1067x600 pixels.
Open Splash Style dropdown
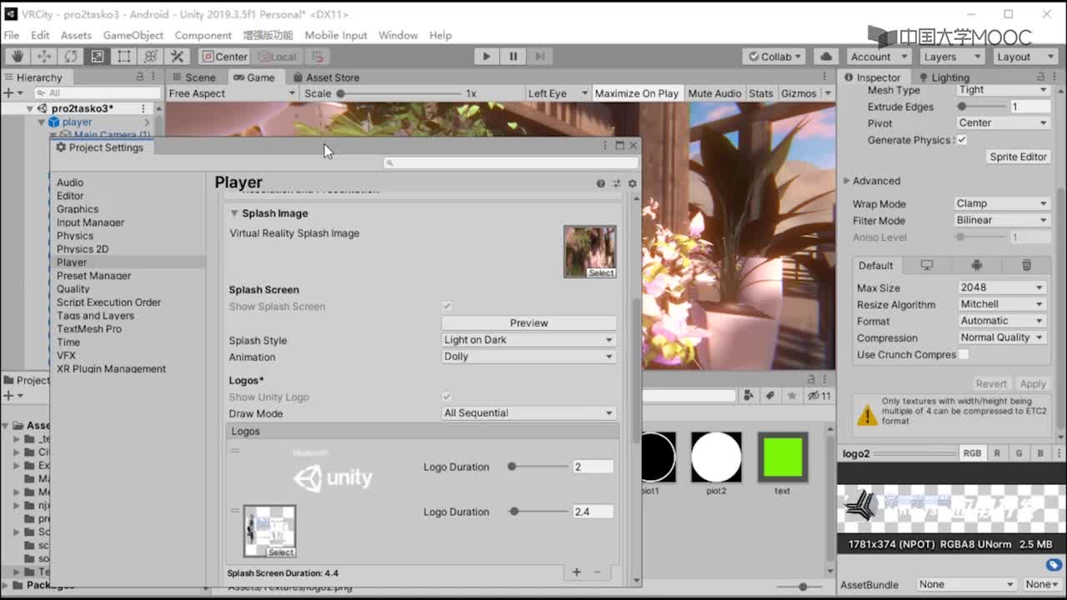(x=528, y=340)
